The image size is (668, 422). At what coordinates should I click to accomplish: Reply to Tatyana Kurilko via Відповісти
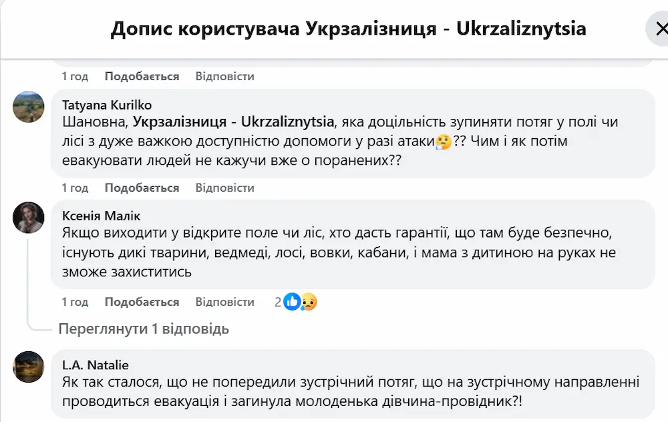click(225, 188)
